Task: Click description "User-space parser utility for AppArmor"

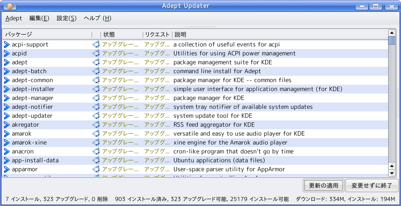Action: click(x=229, y=169)
